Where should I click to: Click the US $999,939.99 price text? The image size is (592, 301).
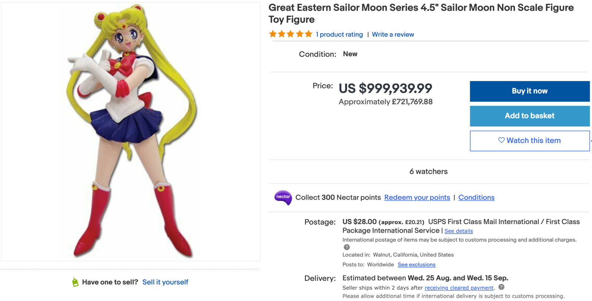point(385,88)
